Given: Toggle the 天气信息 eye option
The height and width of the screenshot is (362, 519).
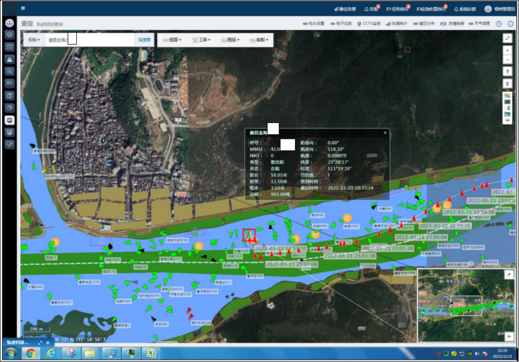Looking at the screenshot, I should 479,23.
